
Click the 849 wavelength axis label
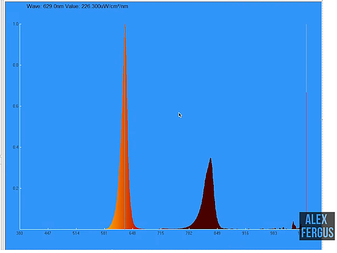click(217, 233)
